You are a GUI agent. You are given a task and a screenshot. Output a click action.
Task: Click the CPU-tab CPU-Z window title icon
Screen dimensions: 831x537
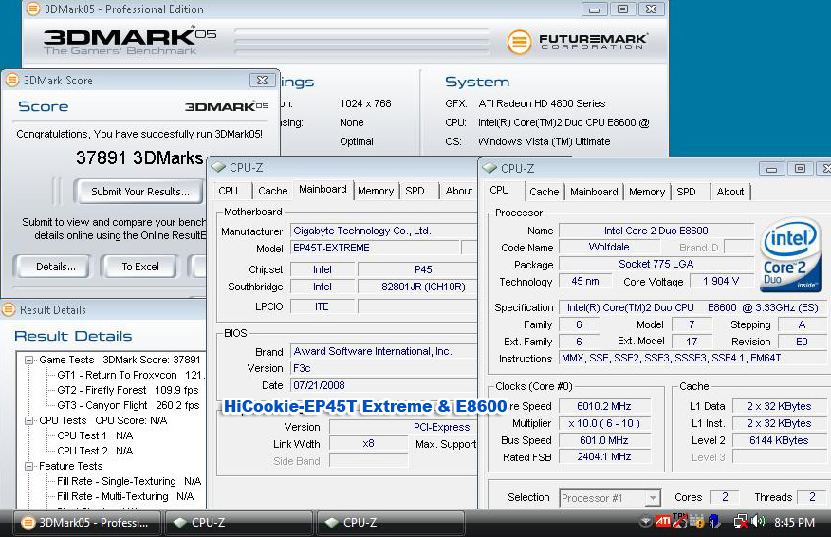489,168
